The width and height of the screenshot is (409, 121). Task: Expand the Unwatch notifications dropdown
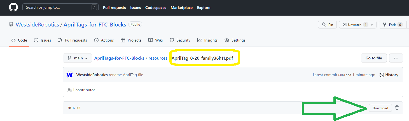pos(371,25)
